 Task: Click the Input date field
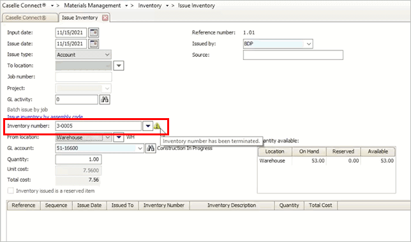[x=71, y=33]
